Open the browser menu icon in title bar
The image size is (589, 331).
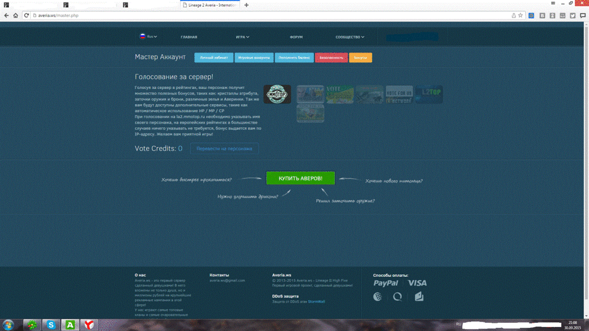tap(553, 3)
